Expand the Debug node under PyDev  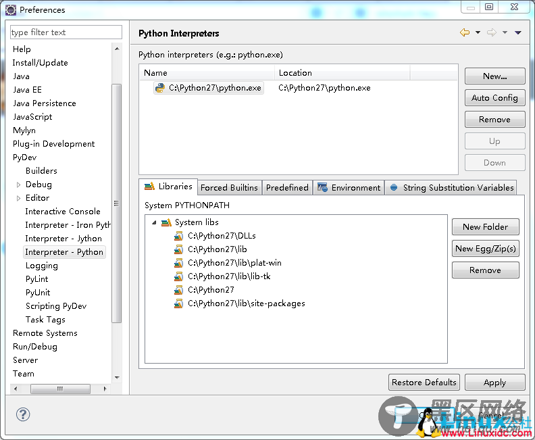[x=18, y=185]
